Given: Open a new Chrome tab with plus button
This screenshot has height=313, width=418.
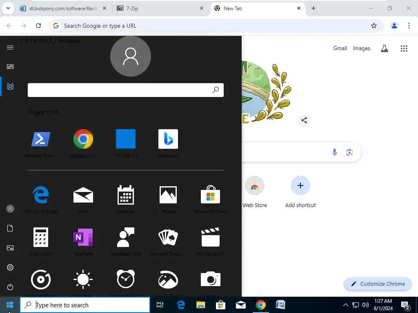Looking at the screenshot, I should click(313, 8).
